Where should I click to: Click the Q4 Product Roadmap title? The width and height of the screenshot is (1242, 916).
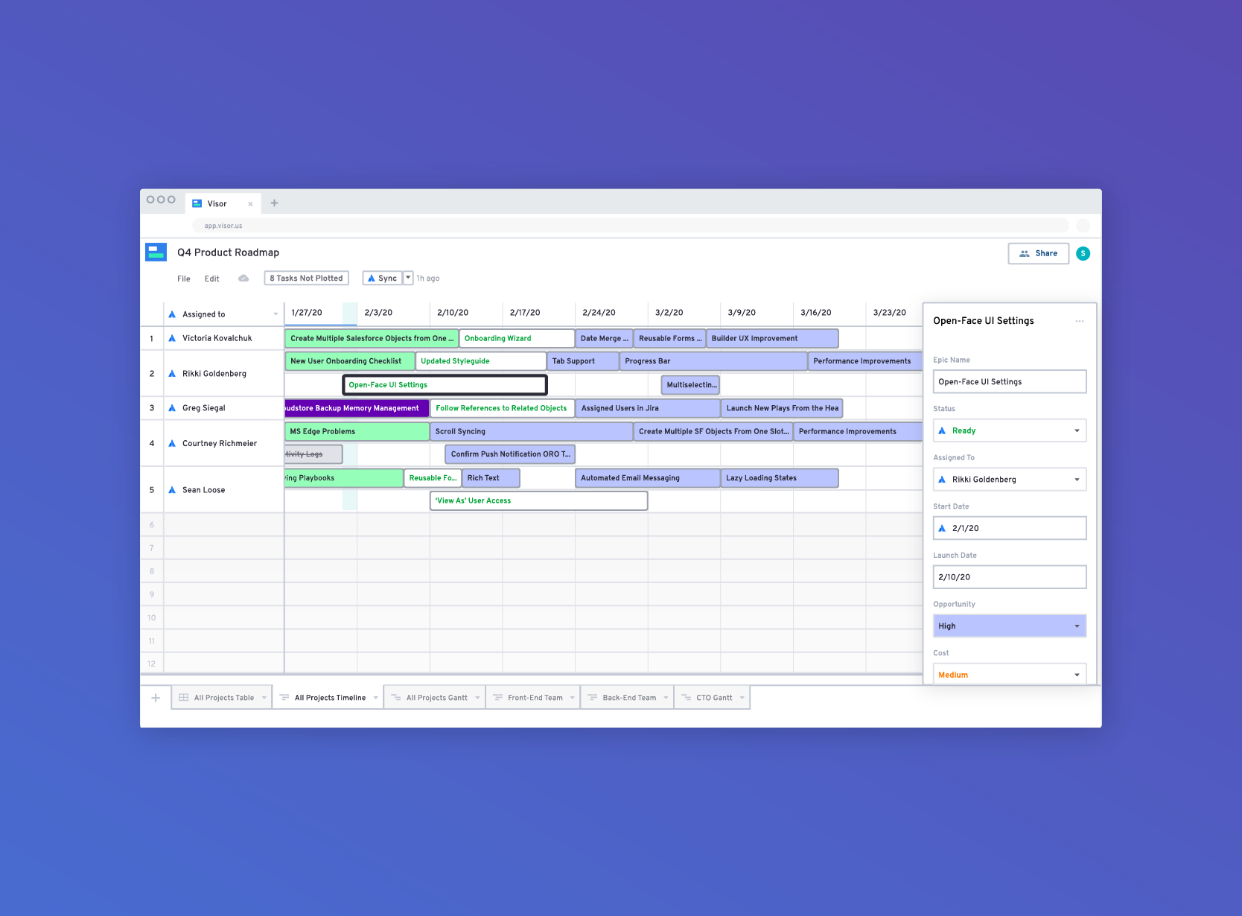point(228,252)
